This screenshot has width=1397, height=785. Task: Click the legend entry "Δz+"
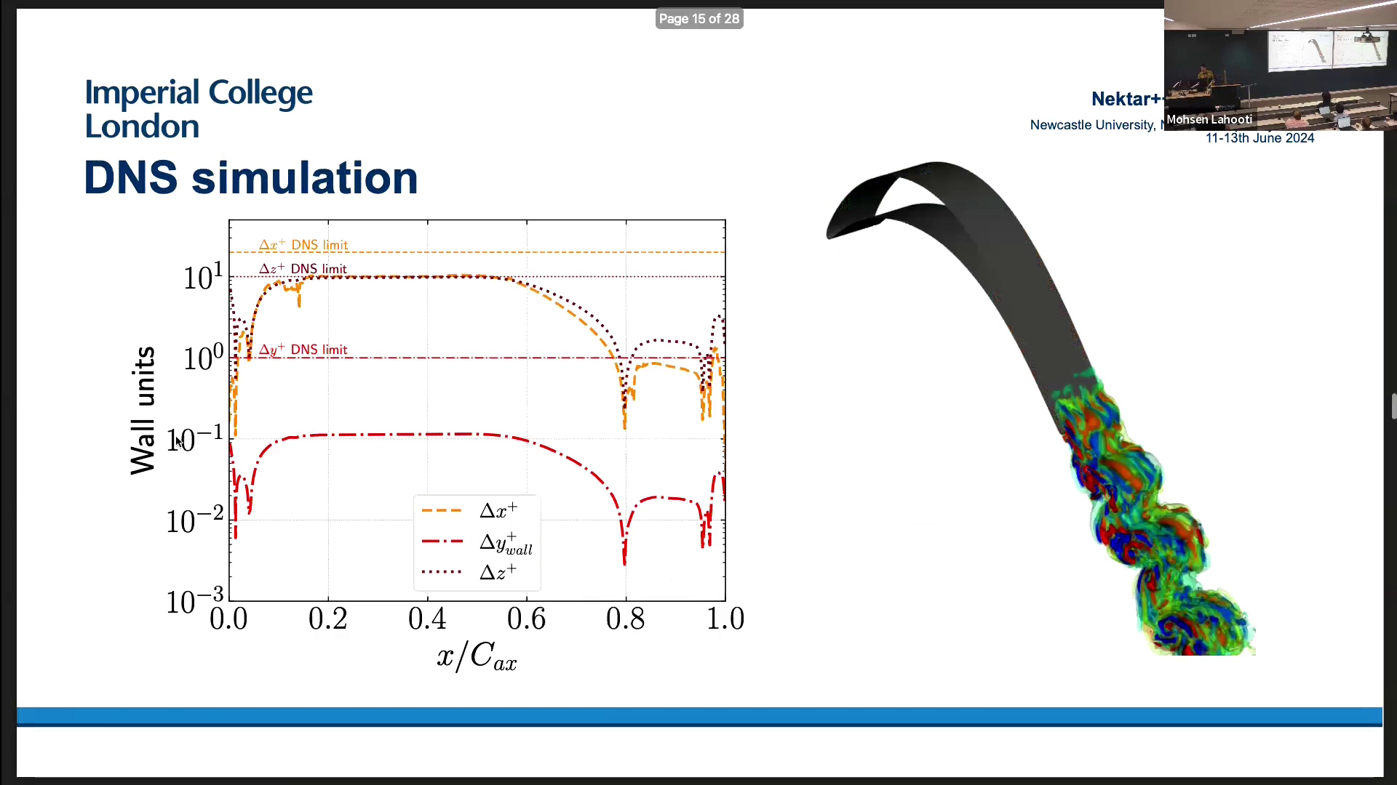pyautogui.click(x=470, y=572)
